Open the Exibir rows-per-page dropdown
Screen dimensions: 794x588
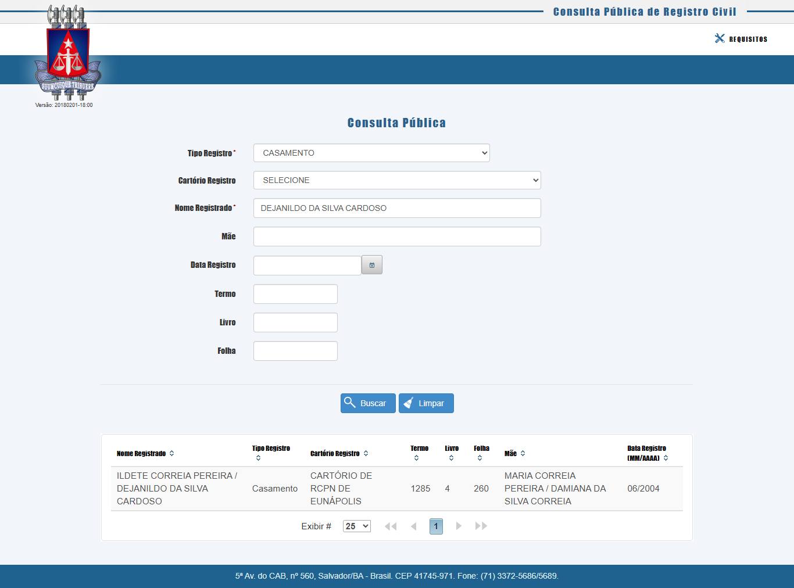(x=356, y=526)
